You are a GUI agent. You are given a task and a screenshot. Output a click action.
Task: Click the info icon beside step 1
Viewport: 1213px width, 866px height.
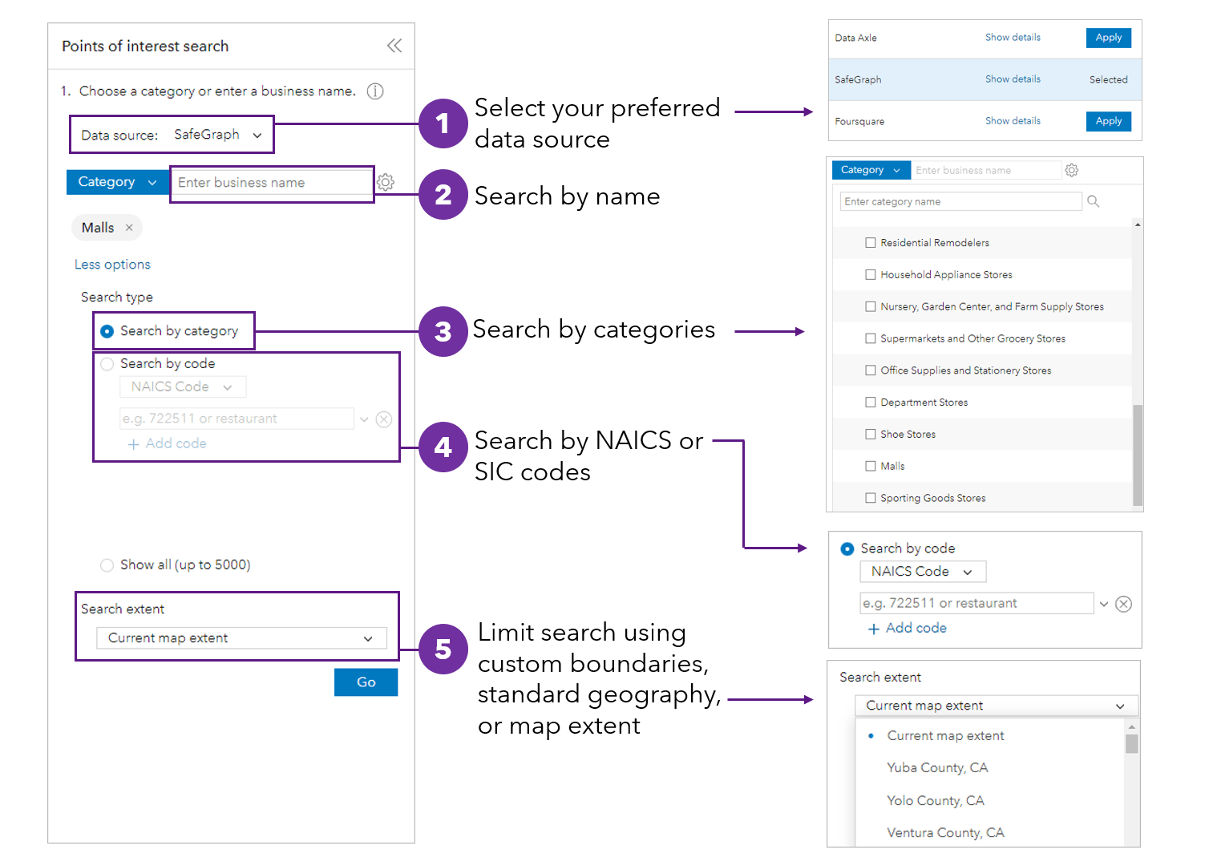click(x=375, y=91)
